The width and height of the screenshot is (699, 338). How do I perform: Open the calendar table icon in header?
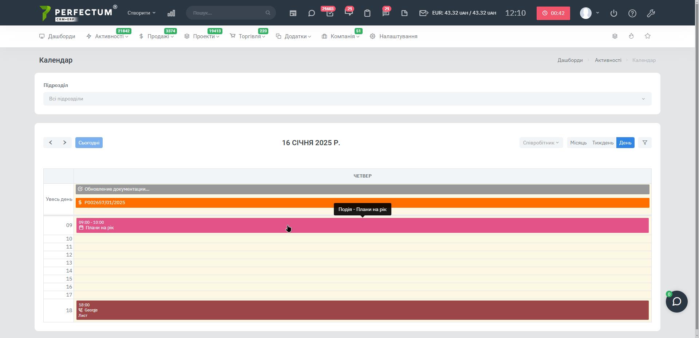pos(293,13)
